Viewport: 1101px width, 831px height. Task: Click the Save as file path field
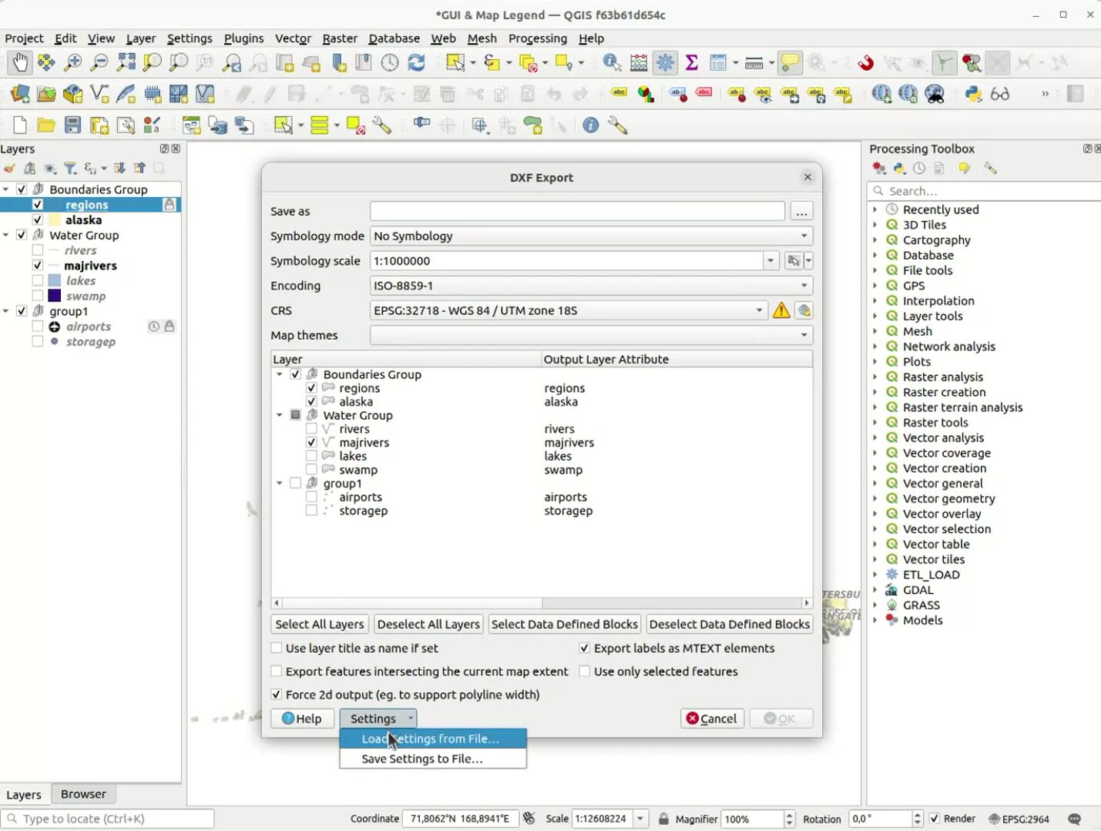click(x=577, y=212)
